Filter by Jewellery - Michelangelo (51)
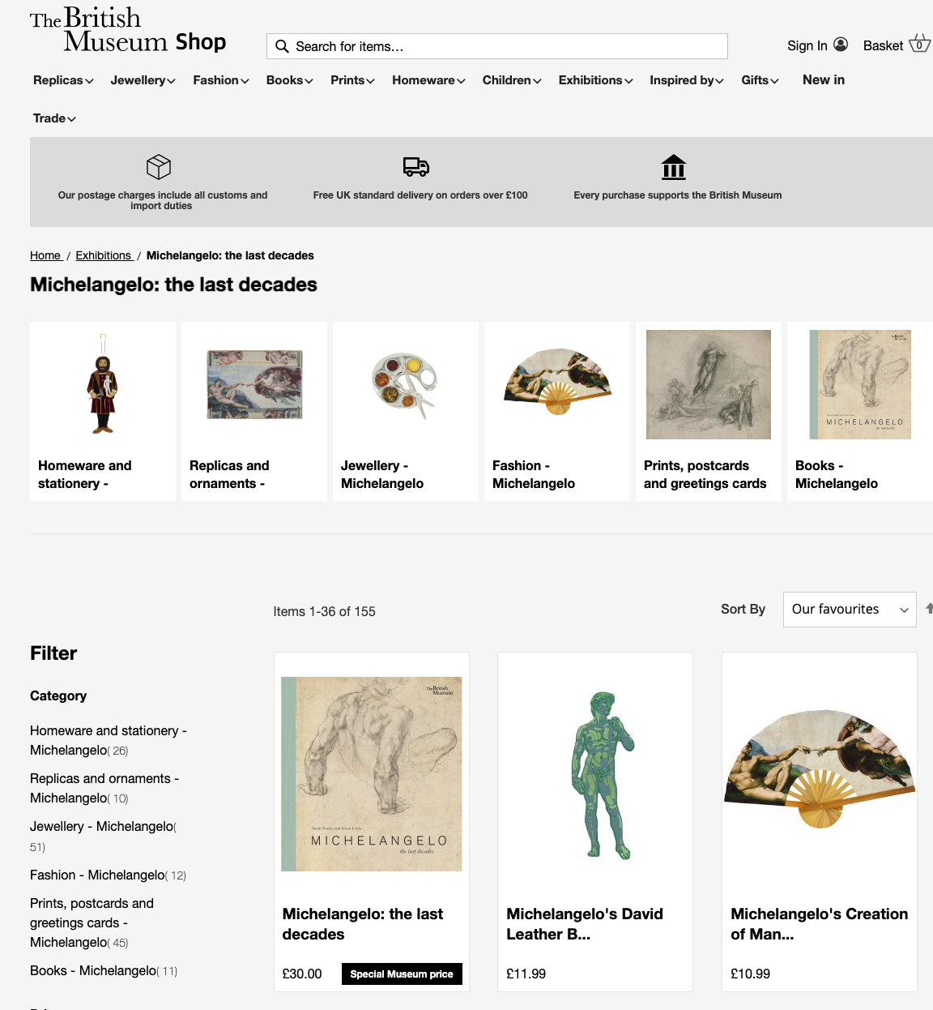933x1010 pixels. coord(104,836)
